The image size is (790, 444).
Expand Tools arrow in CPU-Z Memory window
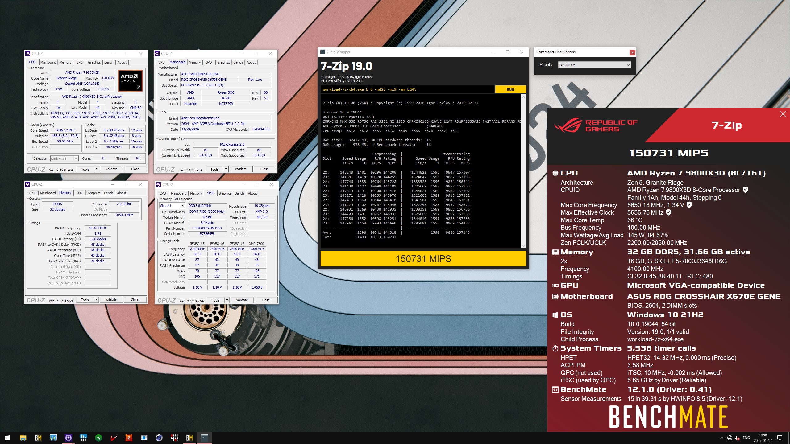(96, 300)
